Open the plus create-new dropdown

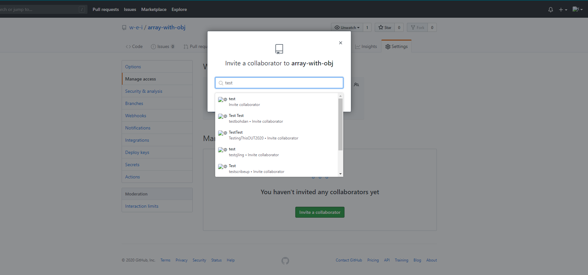click(563, 10)
